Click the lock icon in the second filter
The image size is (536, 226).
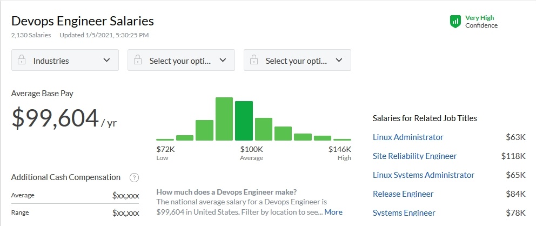click(x=138, y=61)
